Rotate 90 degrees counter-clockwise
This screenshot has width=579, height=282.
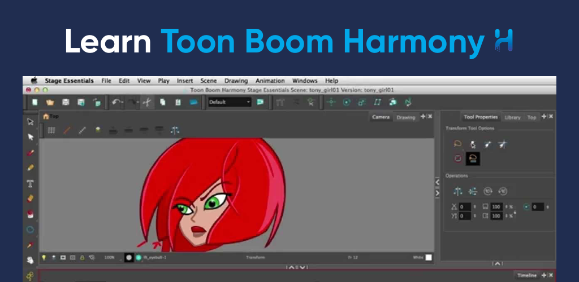pos(503,191)
